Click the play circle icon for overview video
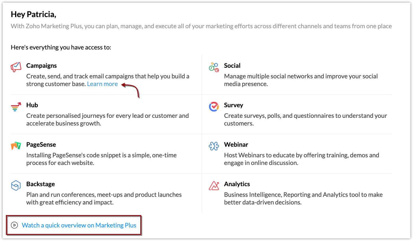The height and width of the screenshot is (241, 413). click(14, 225)
